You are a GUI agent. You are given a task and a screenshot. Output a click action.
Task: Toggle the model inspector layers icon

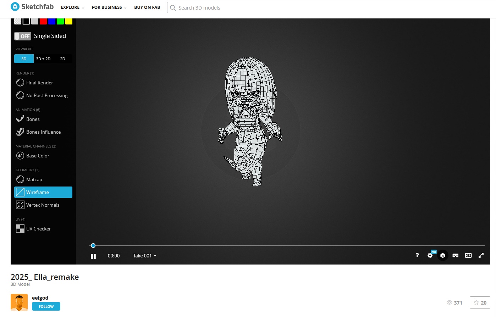[443, 255]
